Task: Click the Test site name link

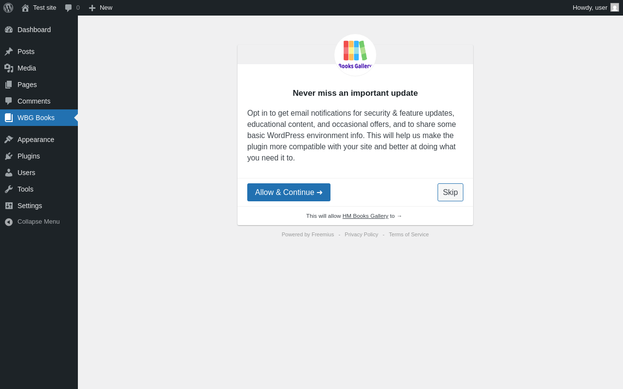Action: point(45,8)
